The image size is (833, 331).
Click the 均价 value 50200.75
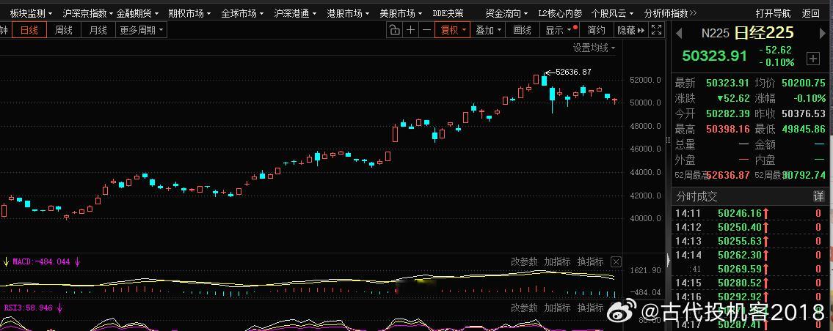(804, 83)
